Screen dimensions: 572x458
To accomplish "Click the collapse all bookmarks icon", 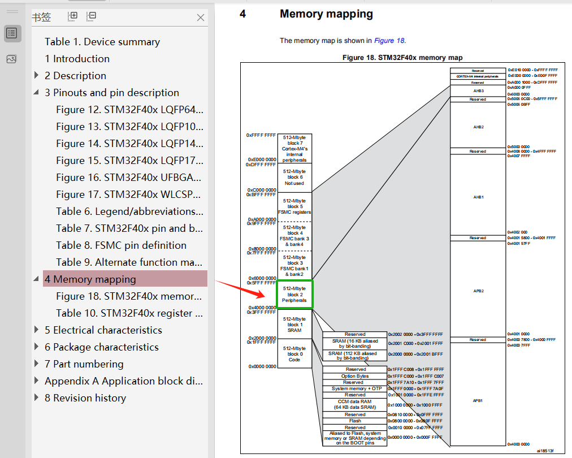I will [x=91, y=16].
